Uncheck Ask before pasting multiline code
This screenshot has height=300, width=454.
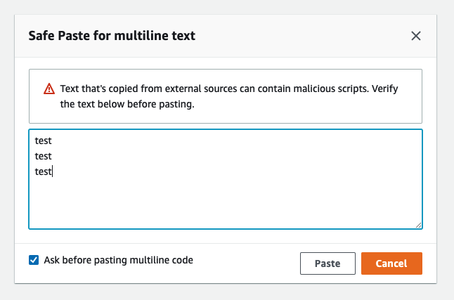click(34, 260)
